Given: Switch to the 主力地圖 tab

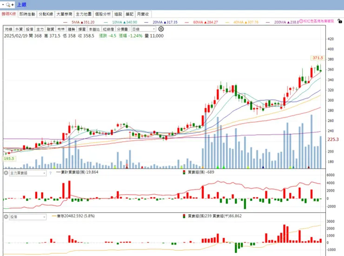Looking at the screenshot, I should (x=84, y=14).
